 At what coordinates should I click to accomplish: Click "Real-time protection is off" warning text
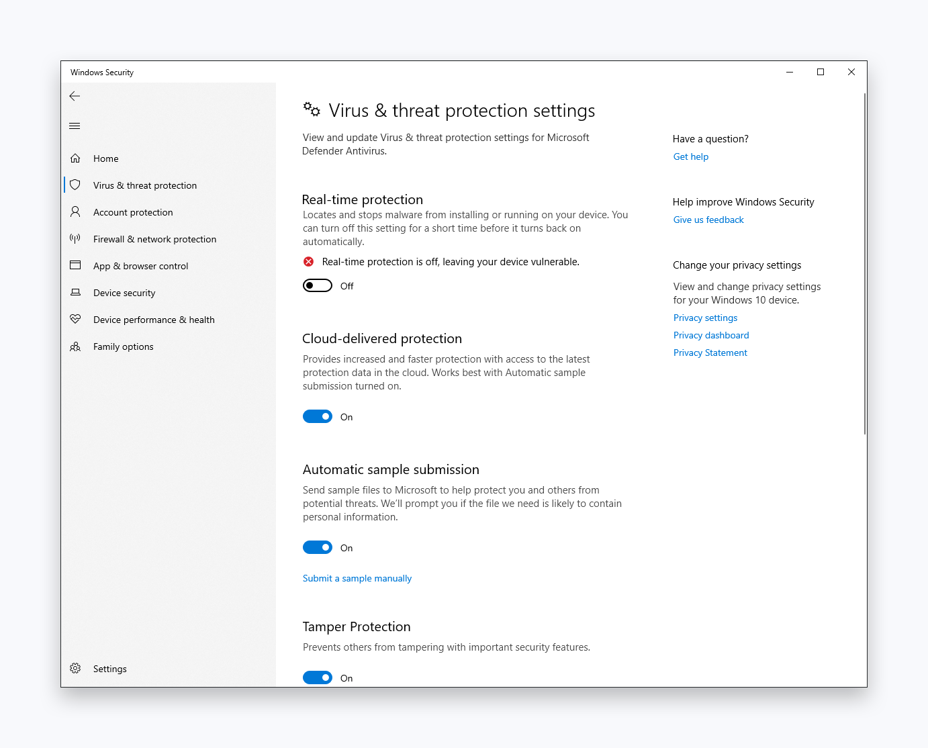(451, 262)
